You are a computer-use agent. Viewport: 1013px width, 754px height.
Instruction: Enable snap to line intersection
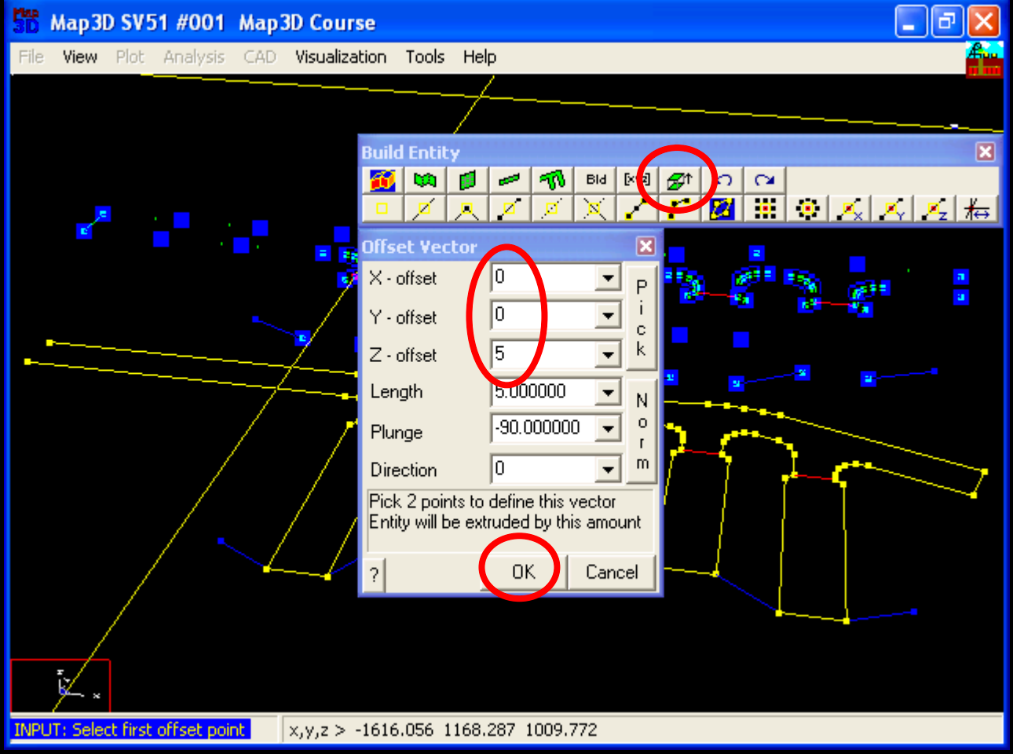tap(594, 209)
